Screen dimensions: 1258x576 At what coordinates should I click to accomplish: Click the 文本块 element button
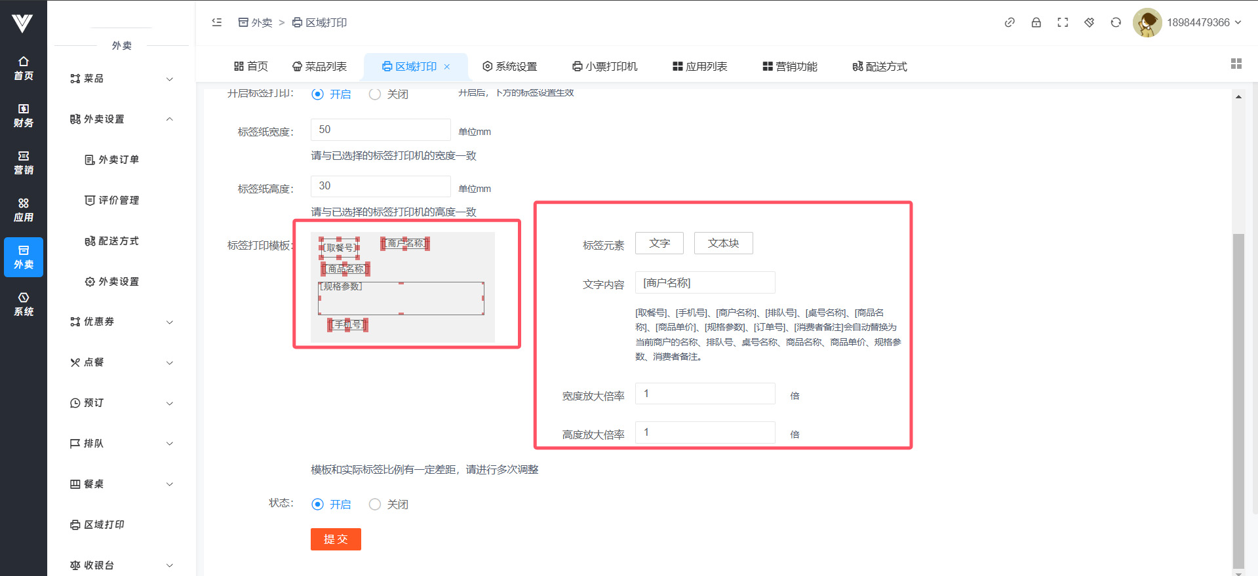pos(723,243)
